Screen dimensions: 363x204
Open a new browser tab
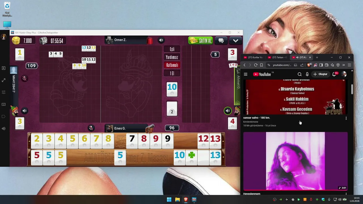[317, 58]
